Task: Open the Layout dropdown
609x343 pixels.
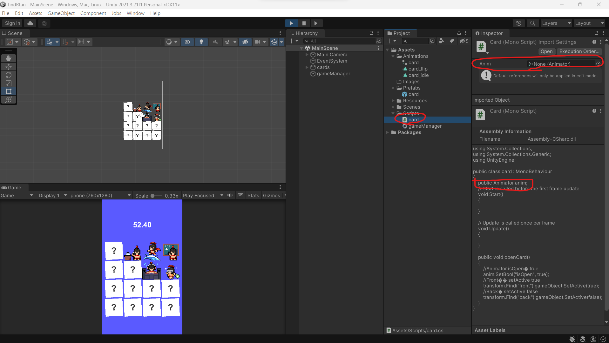Action: pos(590,23)
